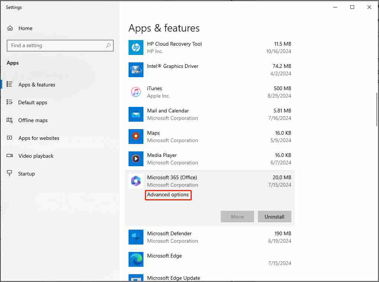379x282 pixels.
Task: Click the greyed Move button
Action: coord(237,217)
